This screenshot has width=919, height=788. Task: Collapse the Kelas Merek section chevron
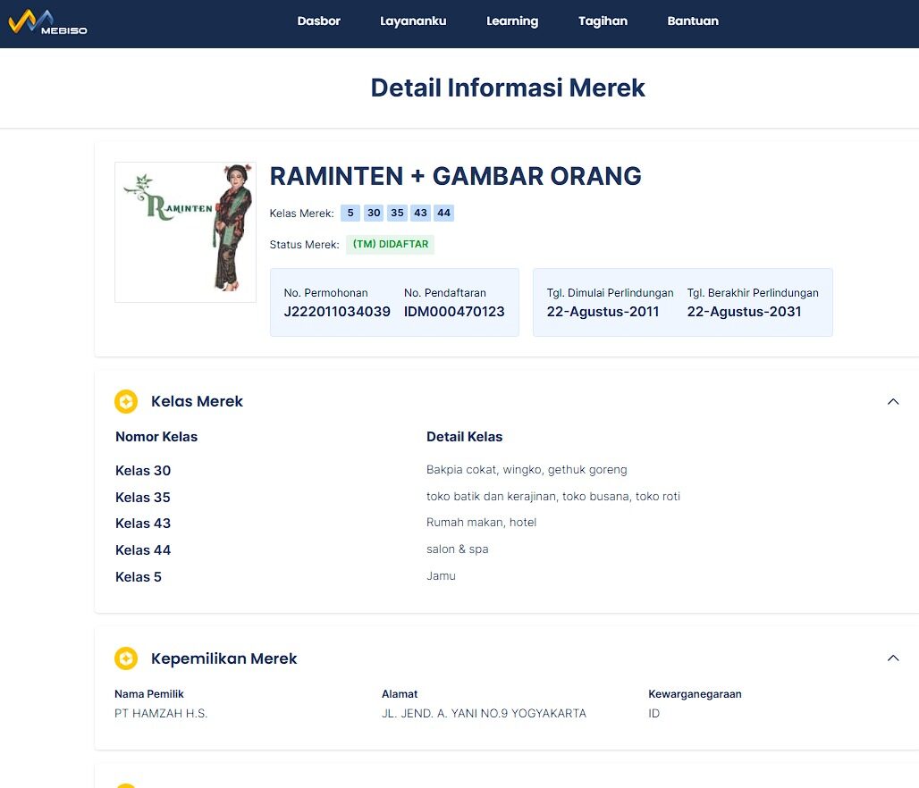pyautogui.click(x=892, y=401)
